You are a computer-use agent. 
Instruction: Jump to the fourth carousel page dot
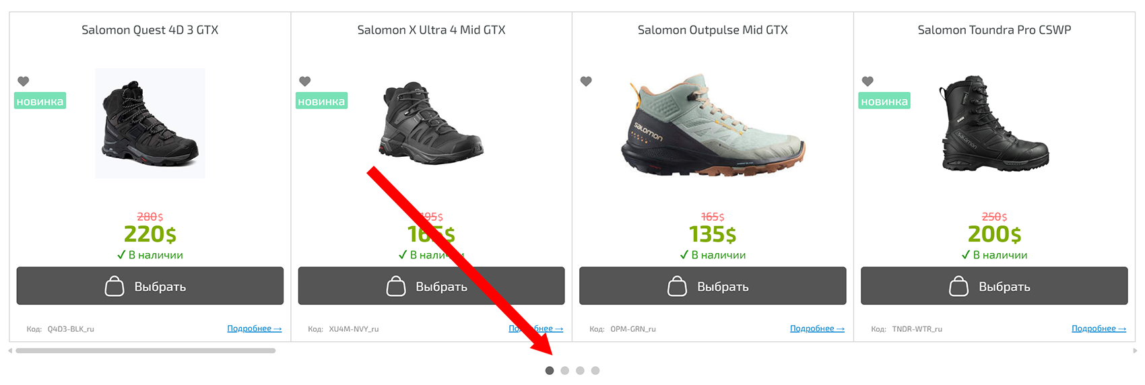click(x=595, y=371)
